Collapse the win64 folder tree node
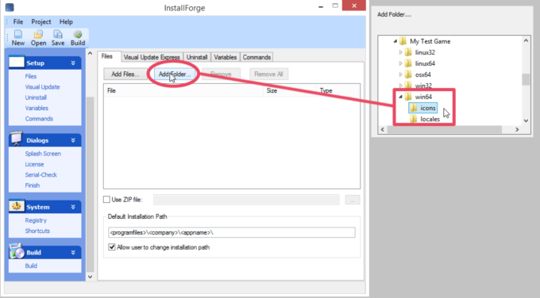540x298 pixels. pyautogui.click(x=400, y=97)
